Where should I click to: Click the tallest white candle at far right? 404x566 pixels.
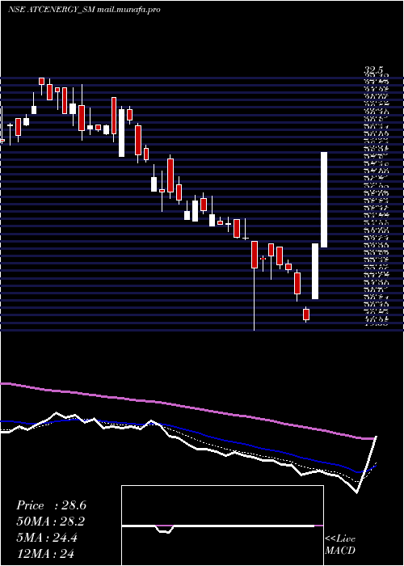(324, 200)
